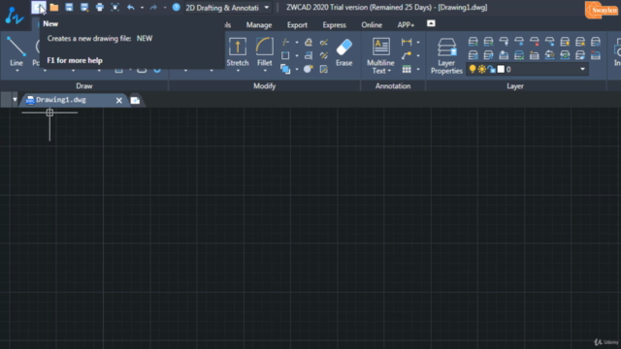Open the dropdown arrow next to dimension icon
The width and height of the screenshot is (621, 349).
click(418, 43)
